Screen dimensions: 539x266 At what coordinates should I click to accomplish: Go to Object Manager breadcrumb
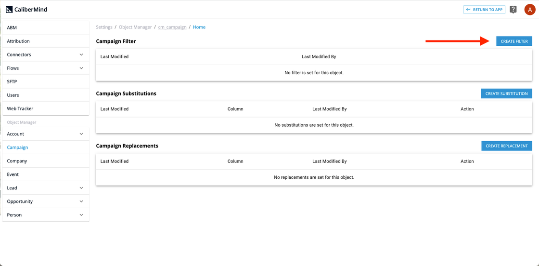click(135, 27)
